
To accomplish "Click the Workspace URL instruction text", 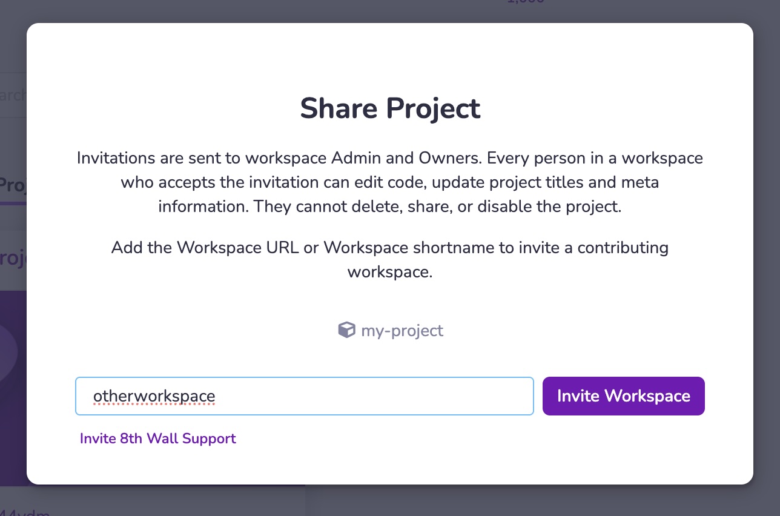I will [389, 259].
